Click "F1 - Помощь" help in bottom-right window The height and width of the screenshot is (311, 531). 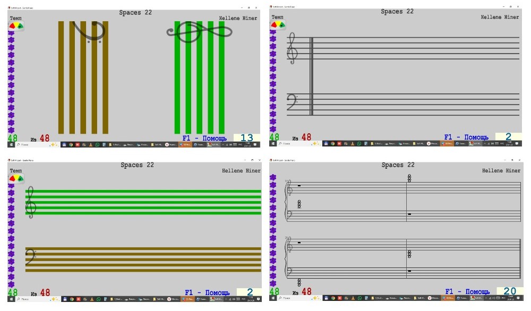[467, 292]
